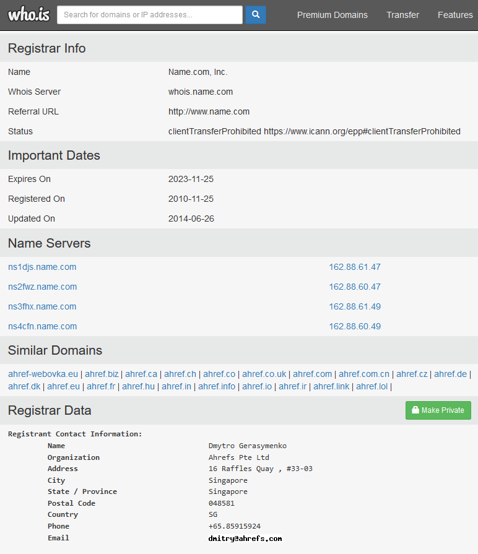Open similar domain ahref.eu
The image size is (478, 554).
[x=64, y=386]
